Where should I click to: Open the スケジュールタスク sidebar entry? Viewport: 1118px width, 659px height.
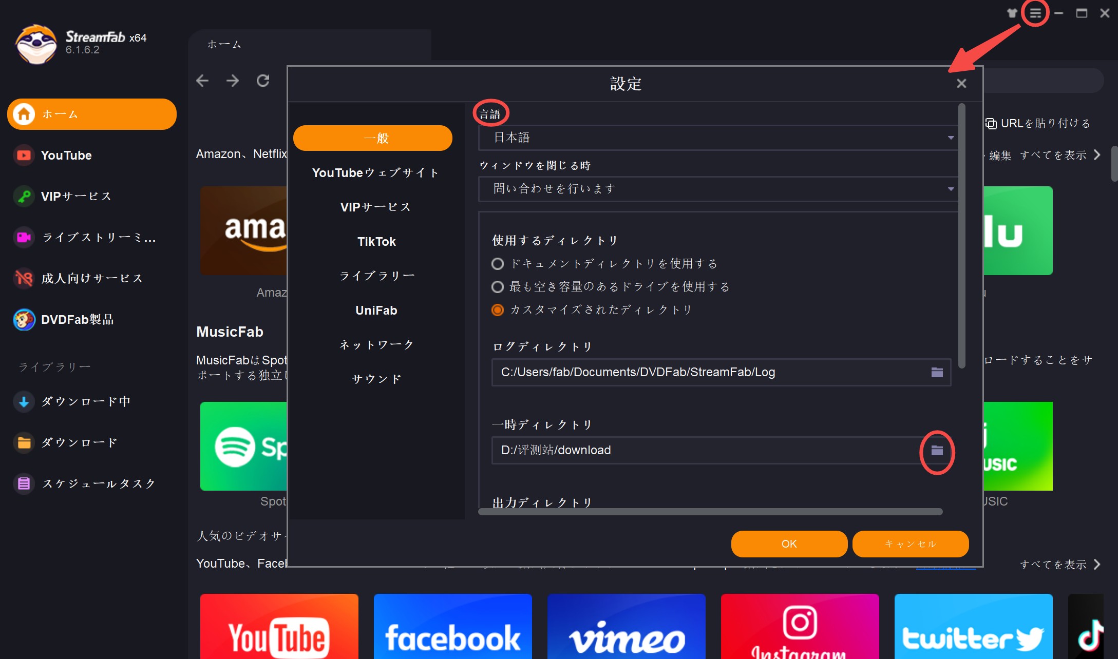98,483
